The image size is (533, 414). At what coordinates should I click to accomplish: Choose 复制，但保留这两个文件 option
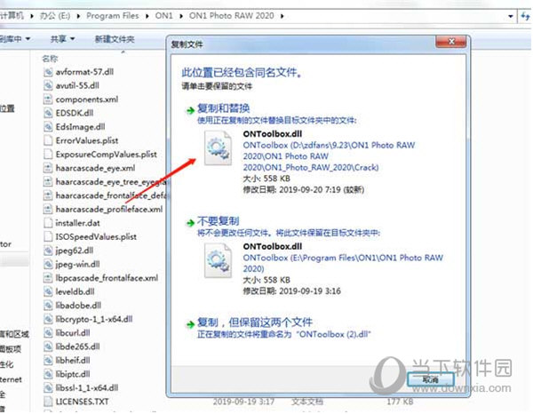[x=255, y=322]
